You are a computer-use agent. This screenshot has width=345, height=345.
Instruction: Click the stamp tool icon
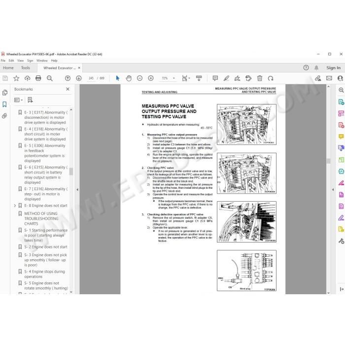248,78
